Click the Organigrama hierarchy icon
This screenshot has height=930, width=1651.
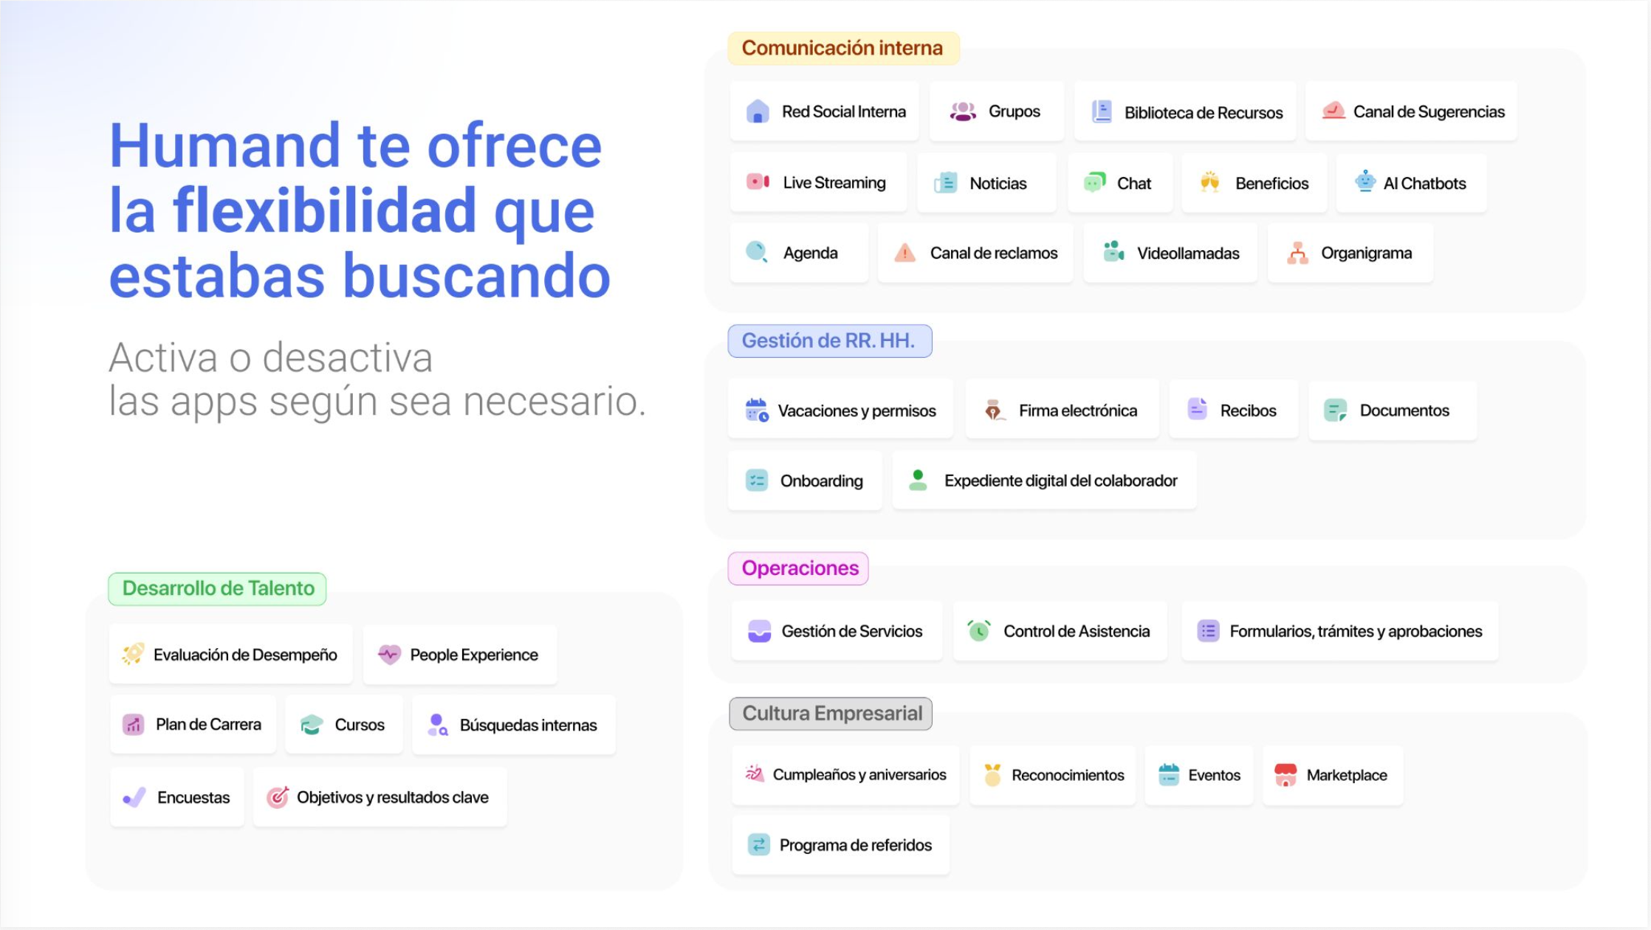tap(1297, 253)
